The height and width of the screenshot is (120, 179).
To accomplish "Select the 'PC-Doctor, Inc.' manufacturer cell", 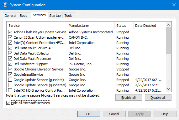I will click(80, 64).
